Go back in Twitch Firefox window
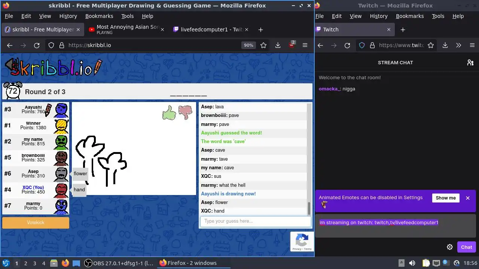The width and height of the screenshot is (479, 269). coord(320,45)
